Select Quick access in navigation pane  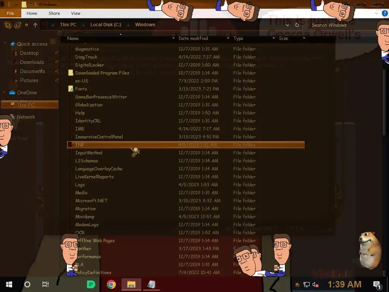(32, 44)
